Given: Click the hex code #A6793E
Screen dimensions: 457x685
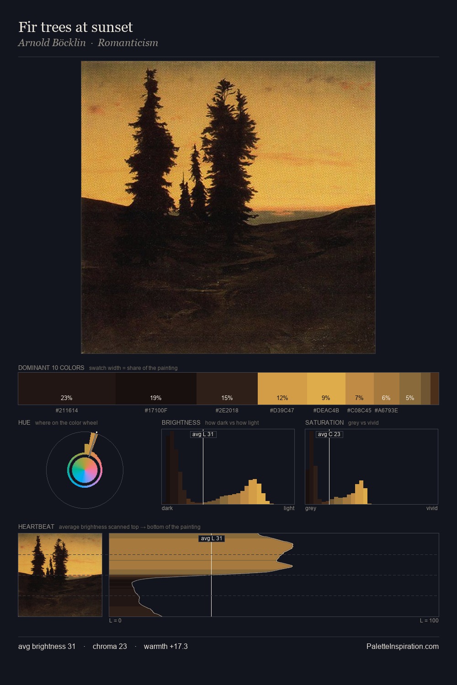Looking at the screenshot, I should coord(386,411).
